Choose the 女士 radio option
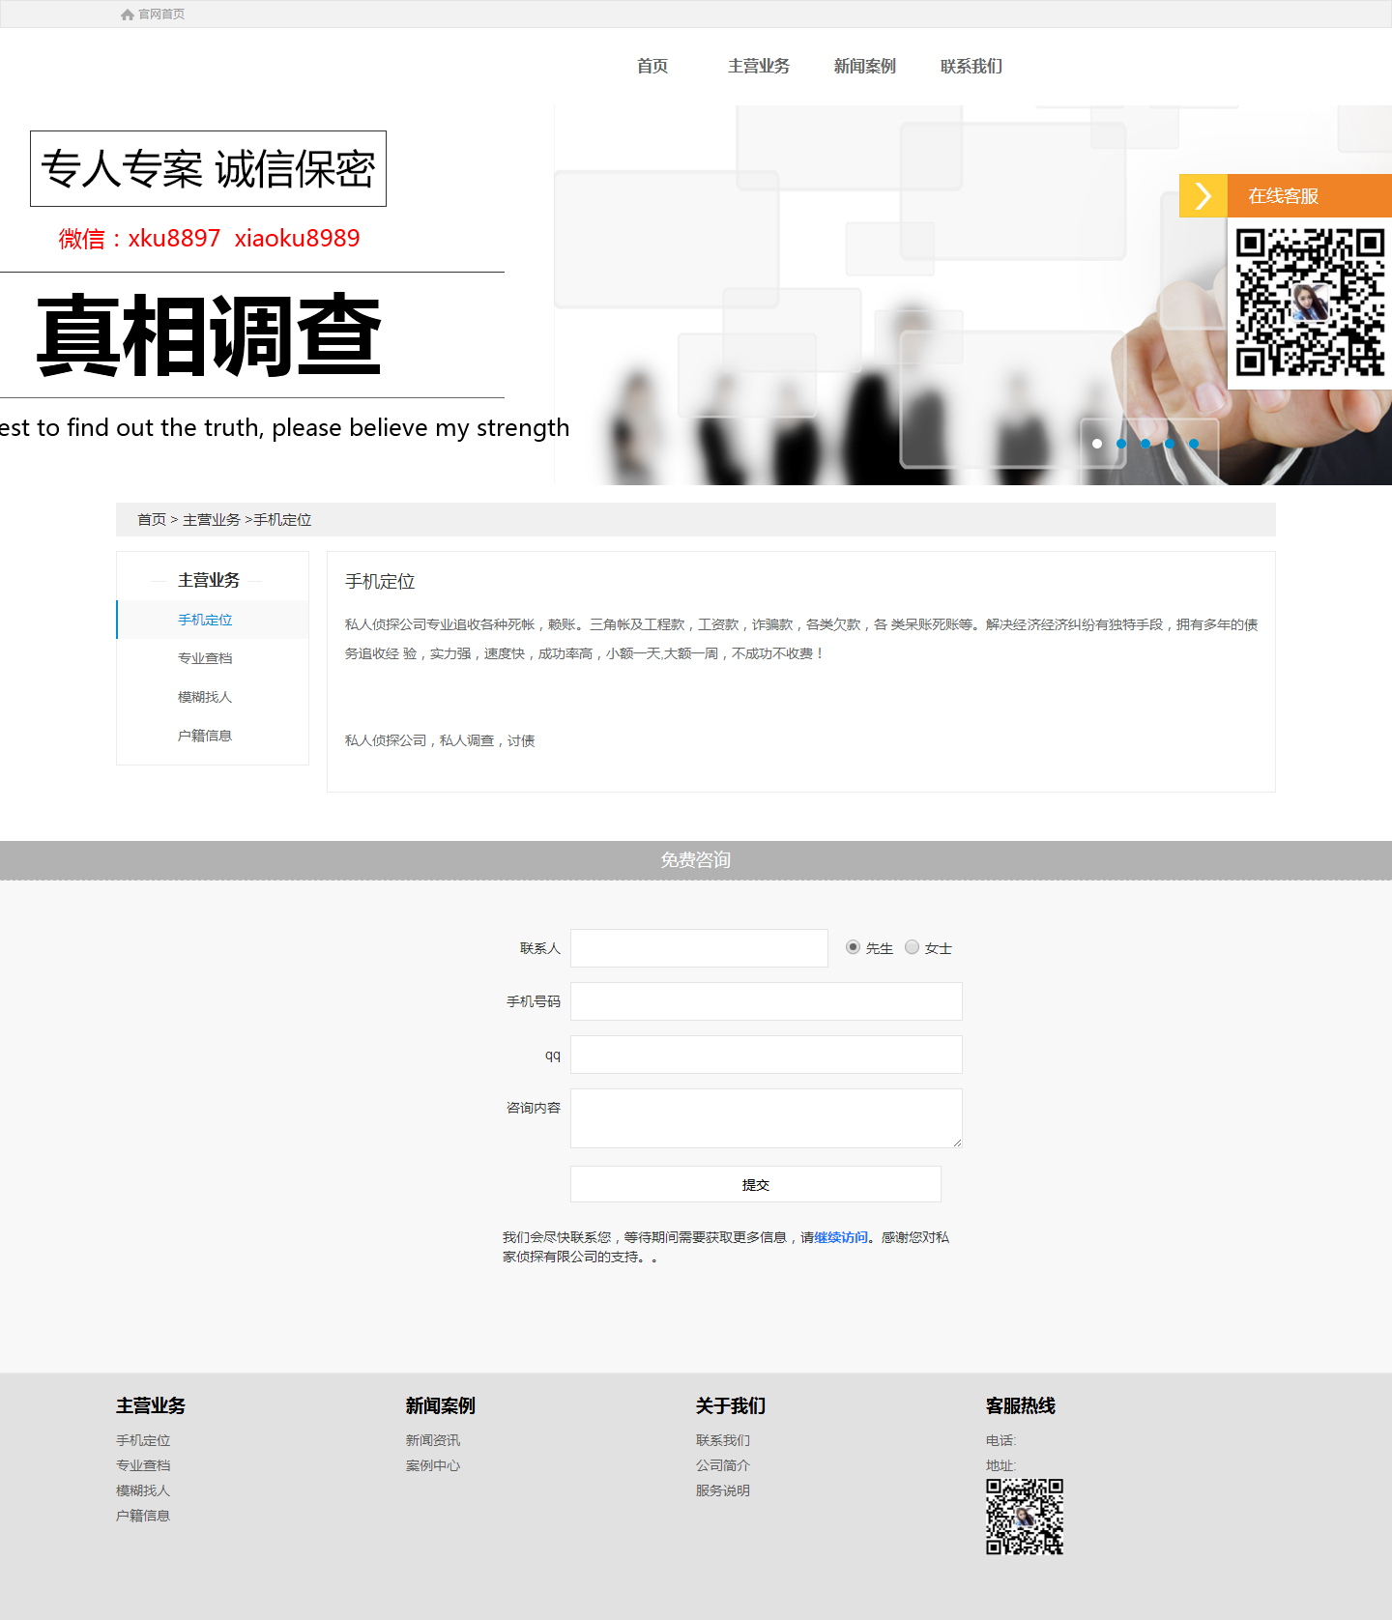Image resolution: width=1392 pixels, height=1620 pixels. pos(912,947)
